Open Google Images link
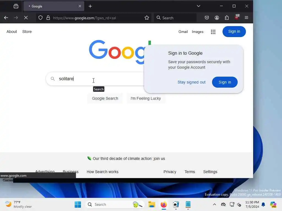Image resolution: width=282 pixels, height=211 pixels. (197, 32)
